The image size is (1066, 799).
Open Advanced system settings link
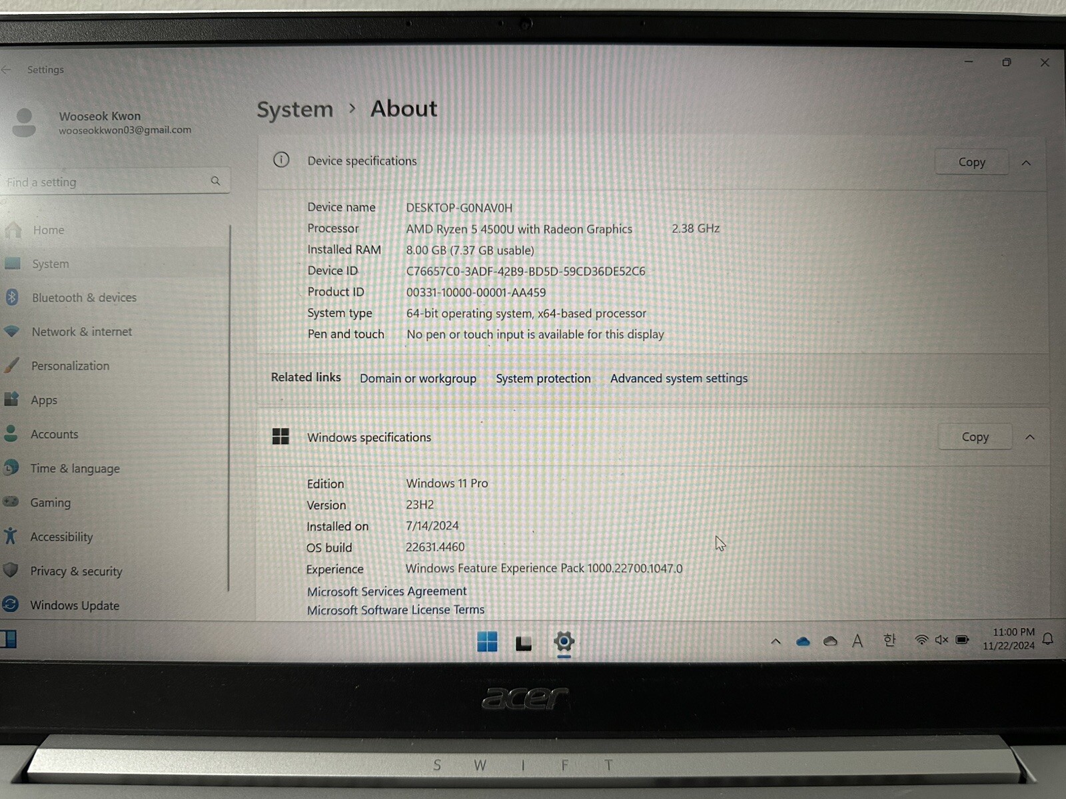tap(679, 378)
